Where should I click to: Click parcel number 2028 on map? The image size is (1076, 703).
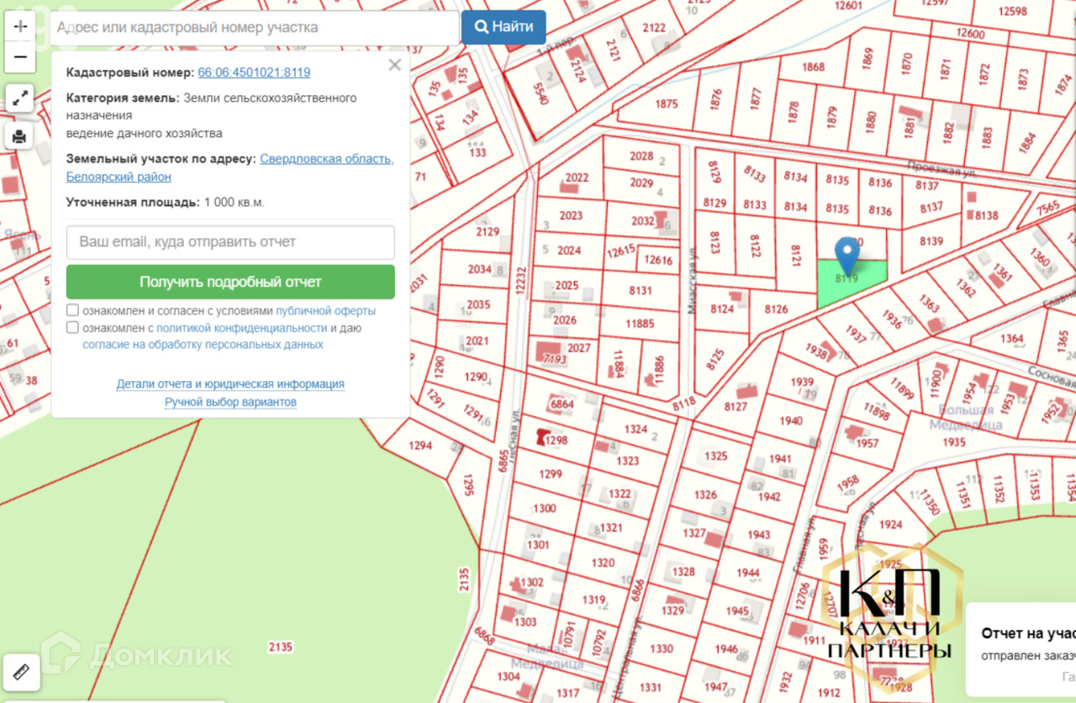[641, 156]
